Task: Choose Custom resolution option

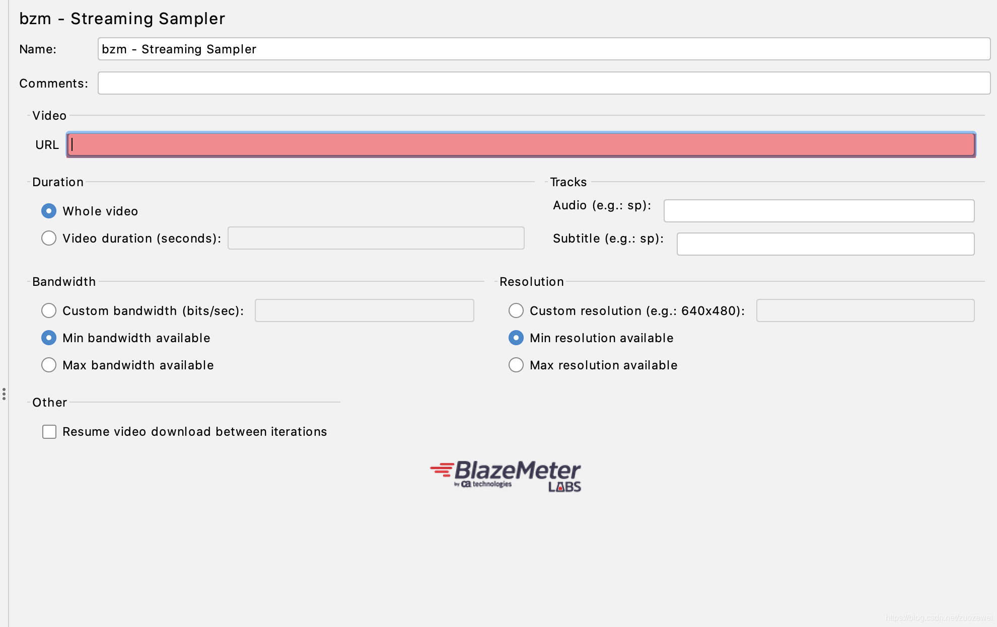Action: [x=516, y=310]
